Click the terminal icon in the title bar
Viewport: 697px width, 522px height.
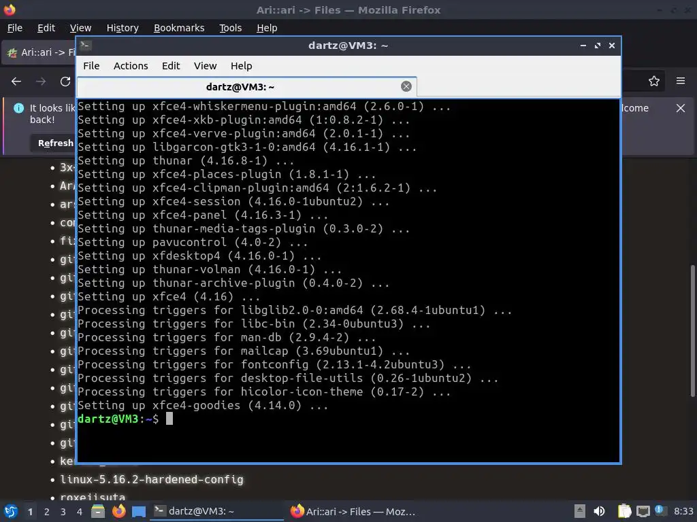click(86, 46)
